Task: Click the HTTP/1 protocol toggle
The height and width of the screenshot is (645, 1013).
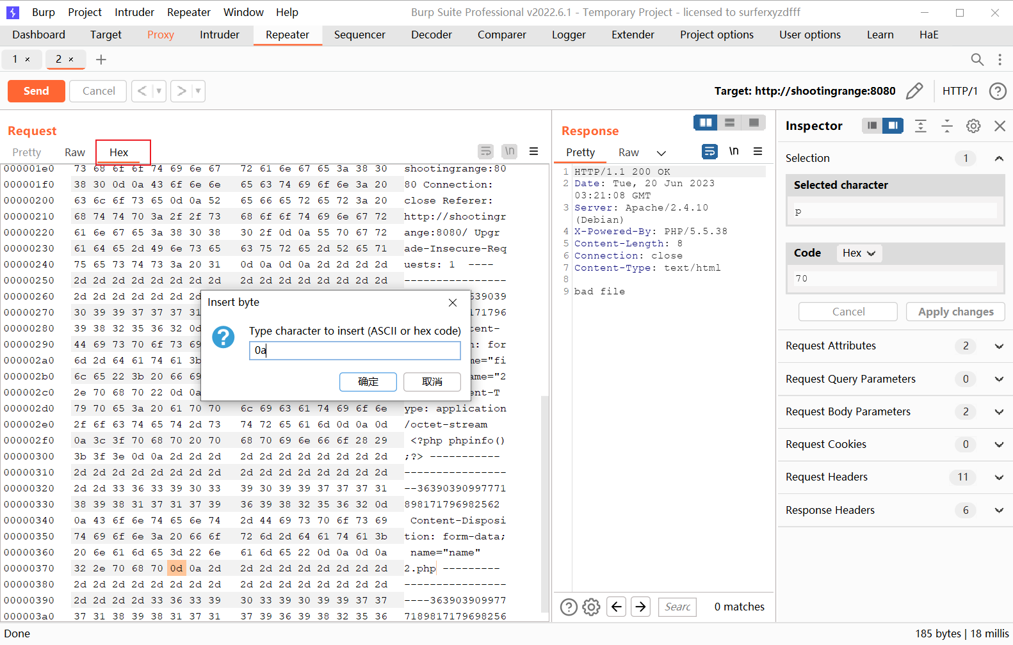Action: [960, 91]
